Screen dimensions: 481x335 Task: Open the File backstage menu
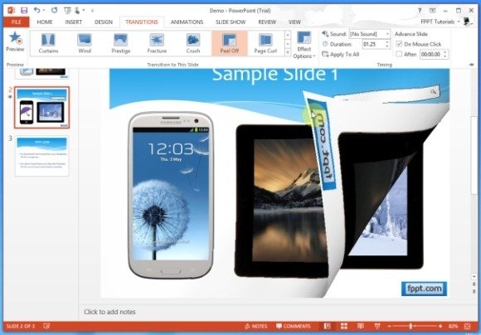pyautogui.click(x=17, y=22)
